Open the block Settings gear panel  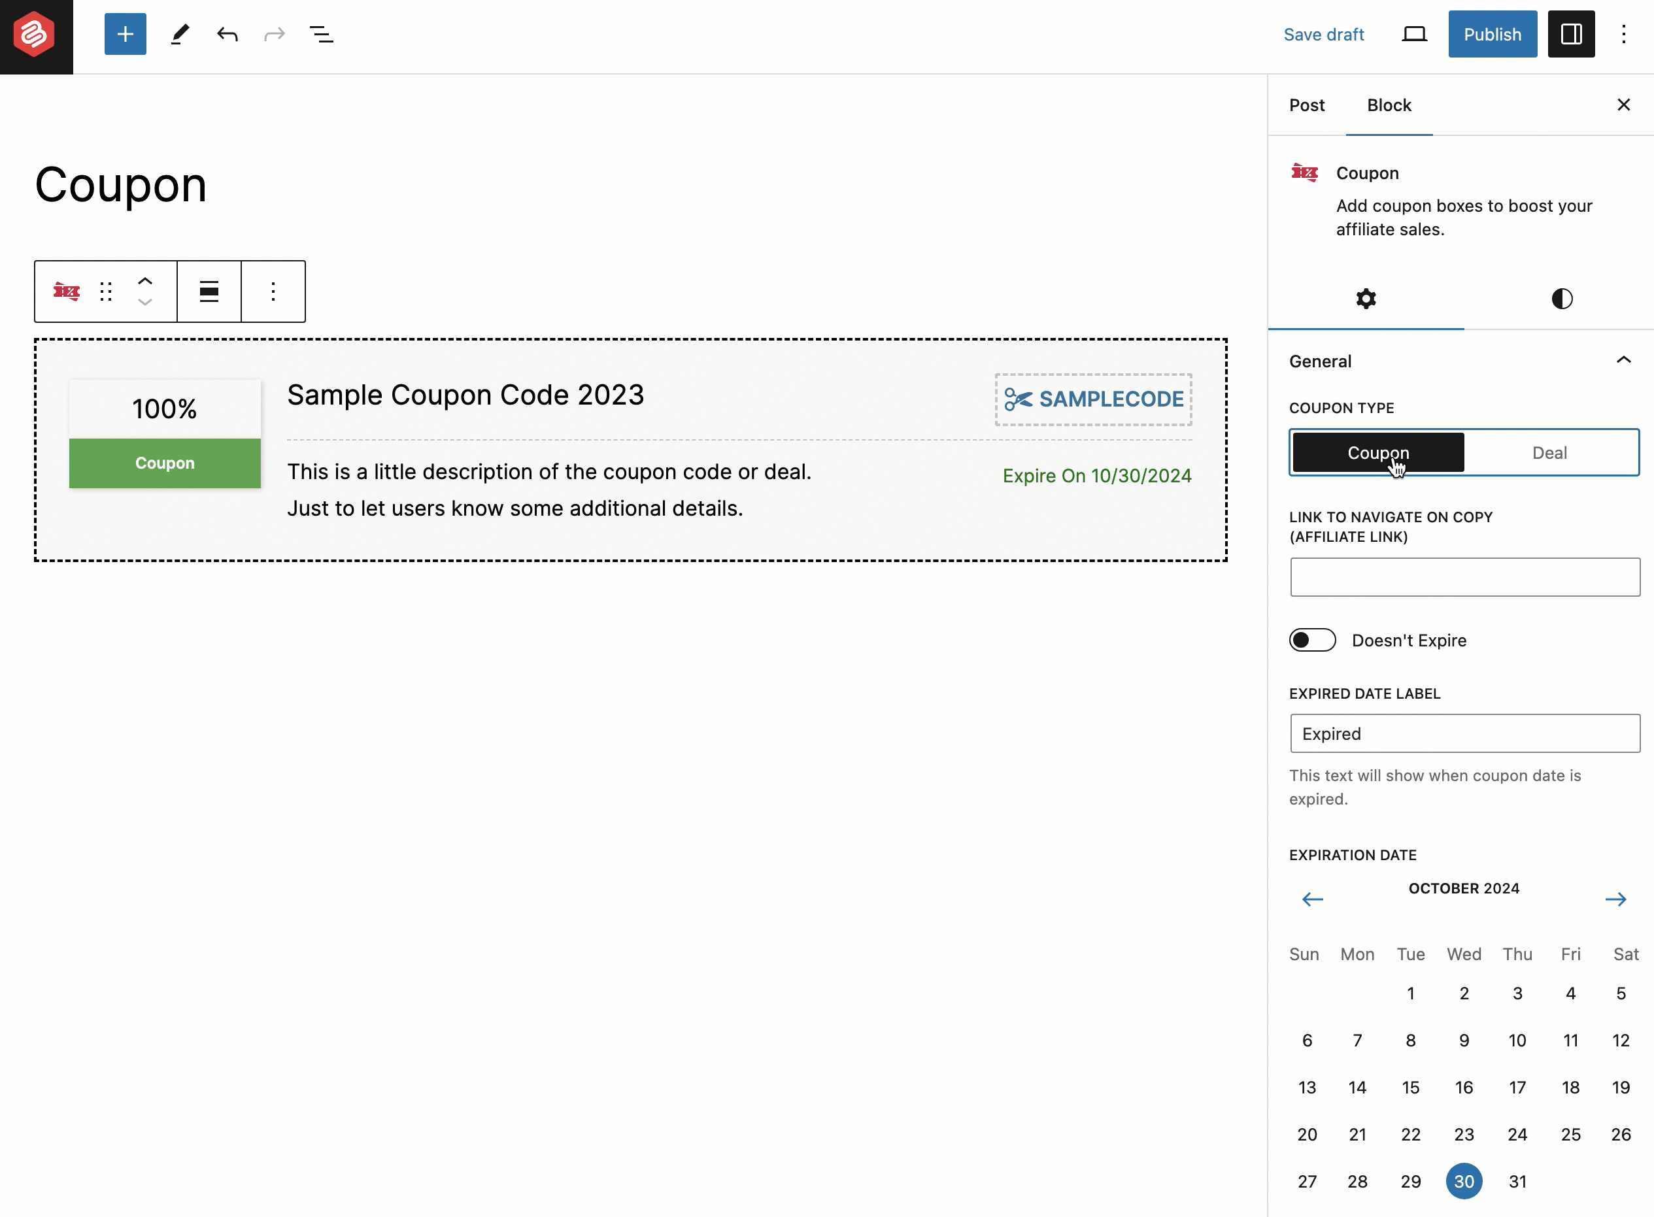coord(1365,299)
